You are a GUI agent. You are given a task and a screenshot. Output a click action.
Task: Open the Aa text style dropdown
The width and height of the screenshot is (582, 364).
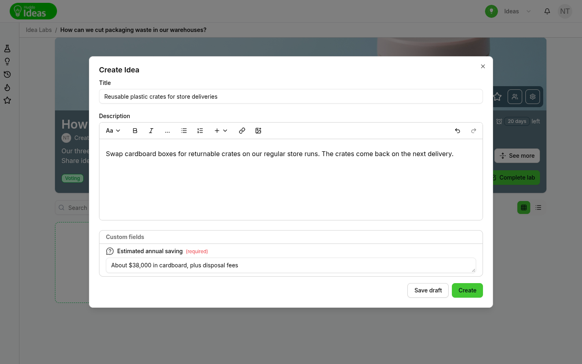113,131
